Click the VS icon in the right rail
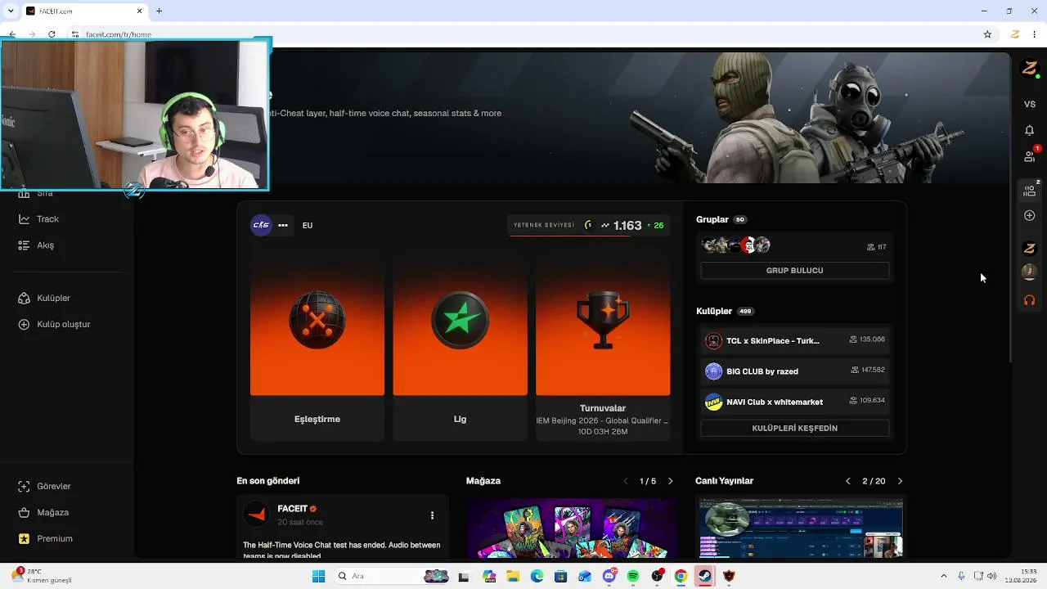1047x589 pixels. pos(1030,105)
